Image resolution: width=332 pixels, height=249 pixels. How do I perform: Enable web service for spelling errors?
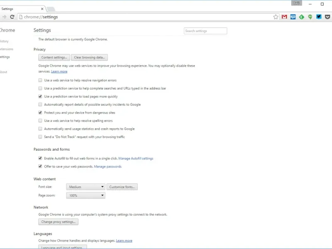pyautogui.click(x=40, y=121)
